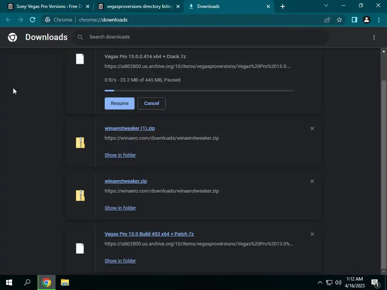The height and width of the screenshot is (290, 387).
Task: Show winaerotweaker (1).zip in folder
Action: click(x=120, y=155)
